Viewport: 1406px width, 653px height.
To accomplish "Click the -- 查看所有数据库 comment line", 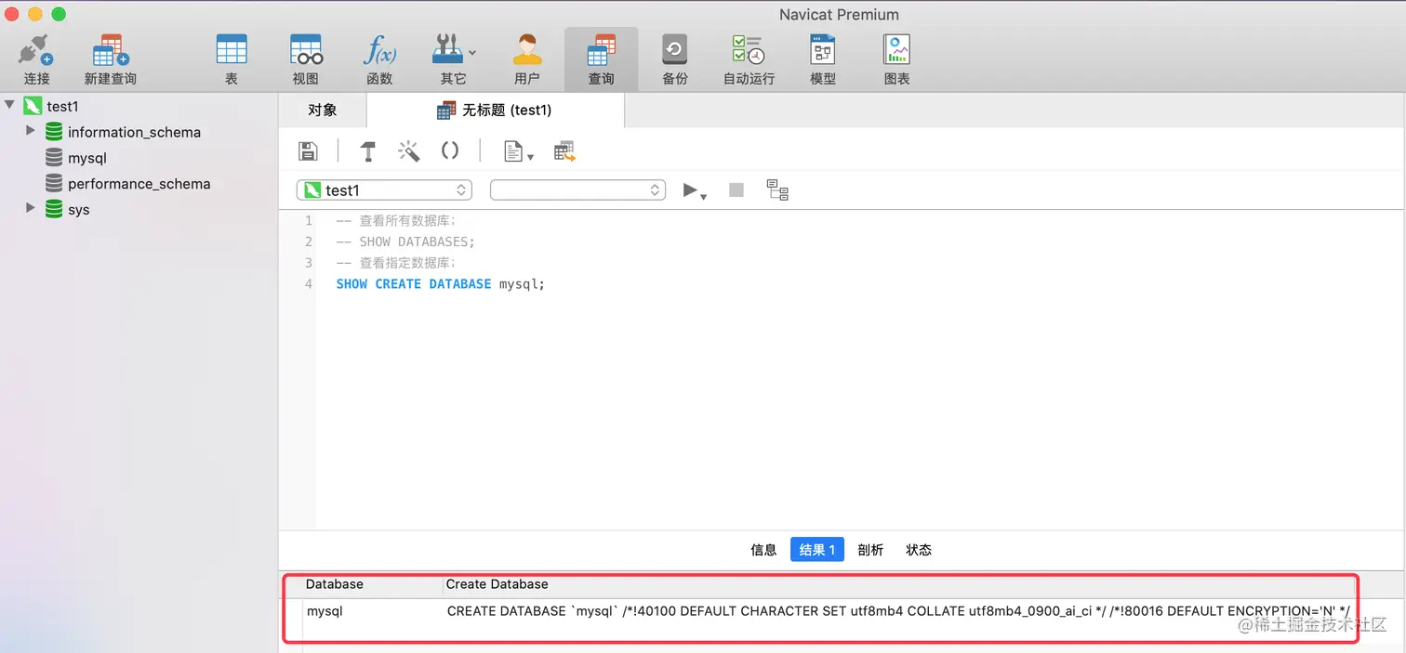I will click(x=396, y=221).
